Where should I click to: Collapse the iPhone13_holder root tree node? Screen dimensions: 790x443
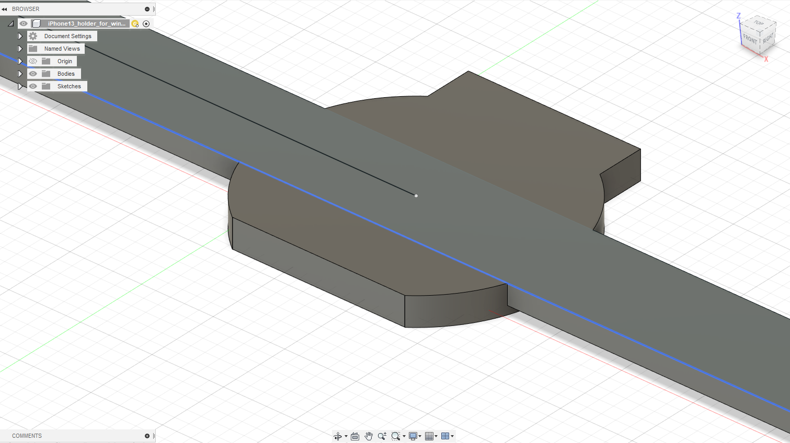(x=10, y=24)
